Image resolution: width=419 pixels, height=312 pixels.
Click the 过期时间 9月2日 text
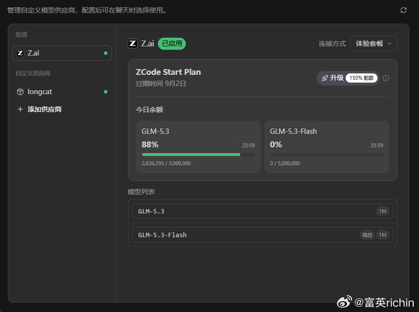(x=161, y=84)
